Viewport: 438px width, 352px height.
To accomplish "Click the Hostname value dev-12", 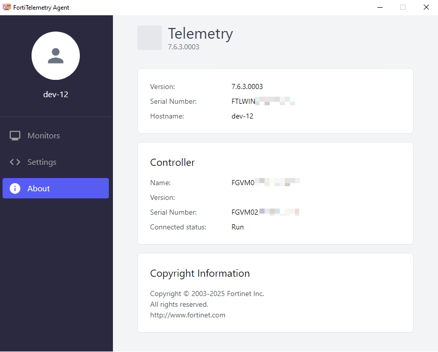I will point(242,116).
